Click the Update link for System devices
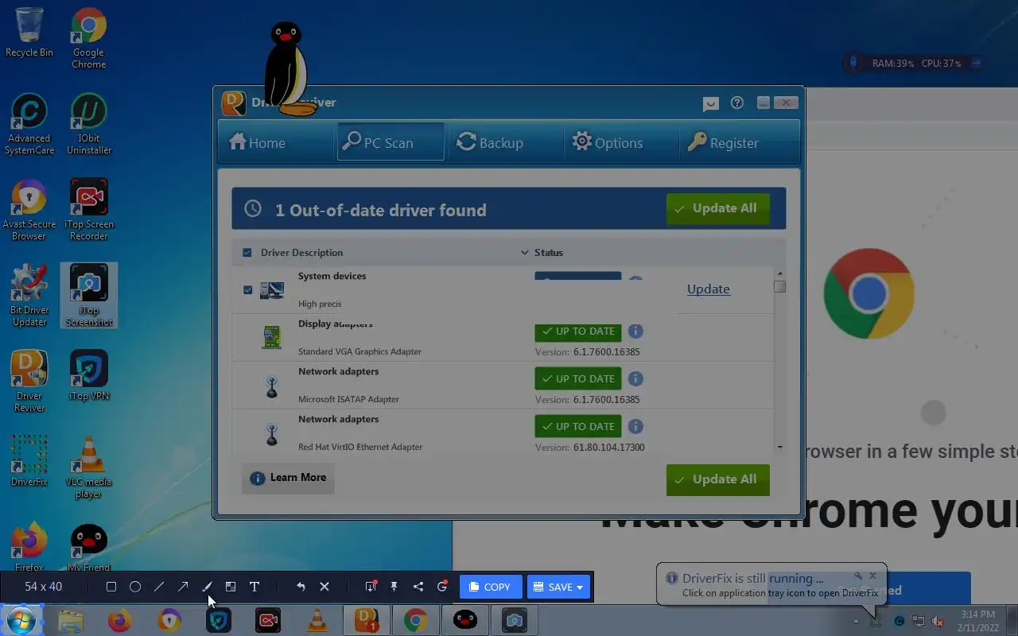This screenshot has height=636, width=1018. point(708,289)
